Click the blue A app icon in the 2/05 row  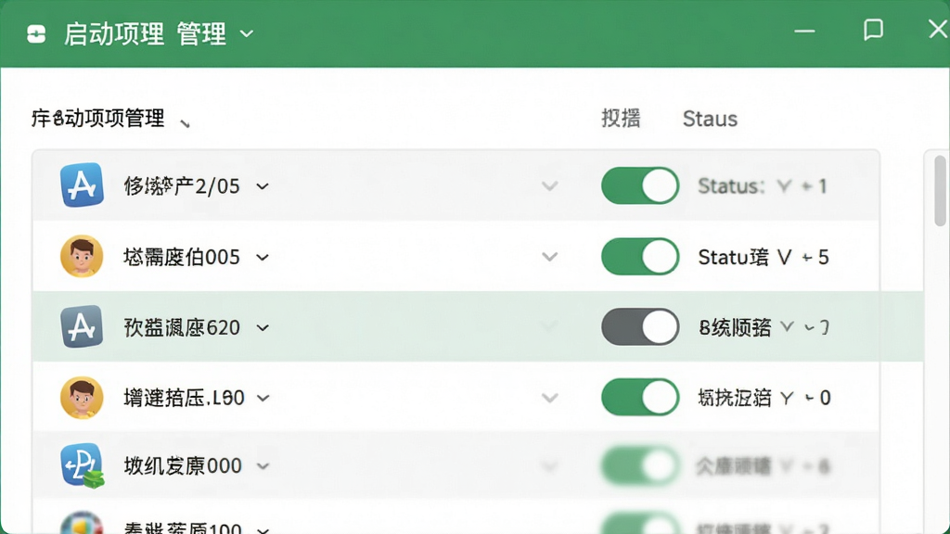pyautogui.click(x=82, y=185)
